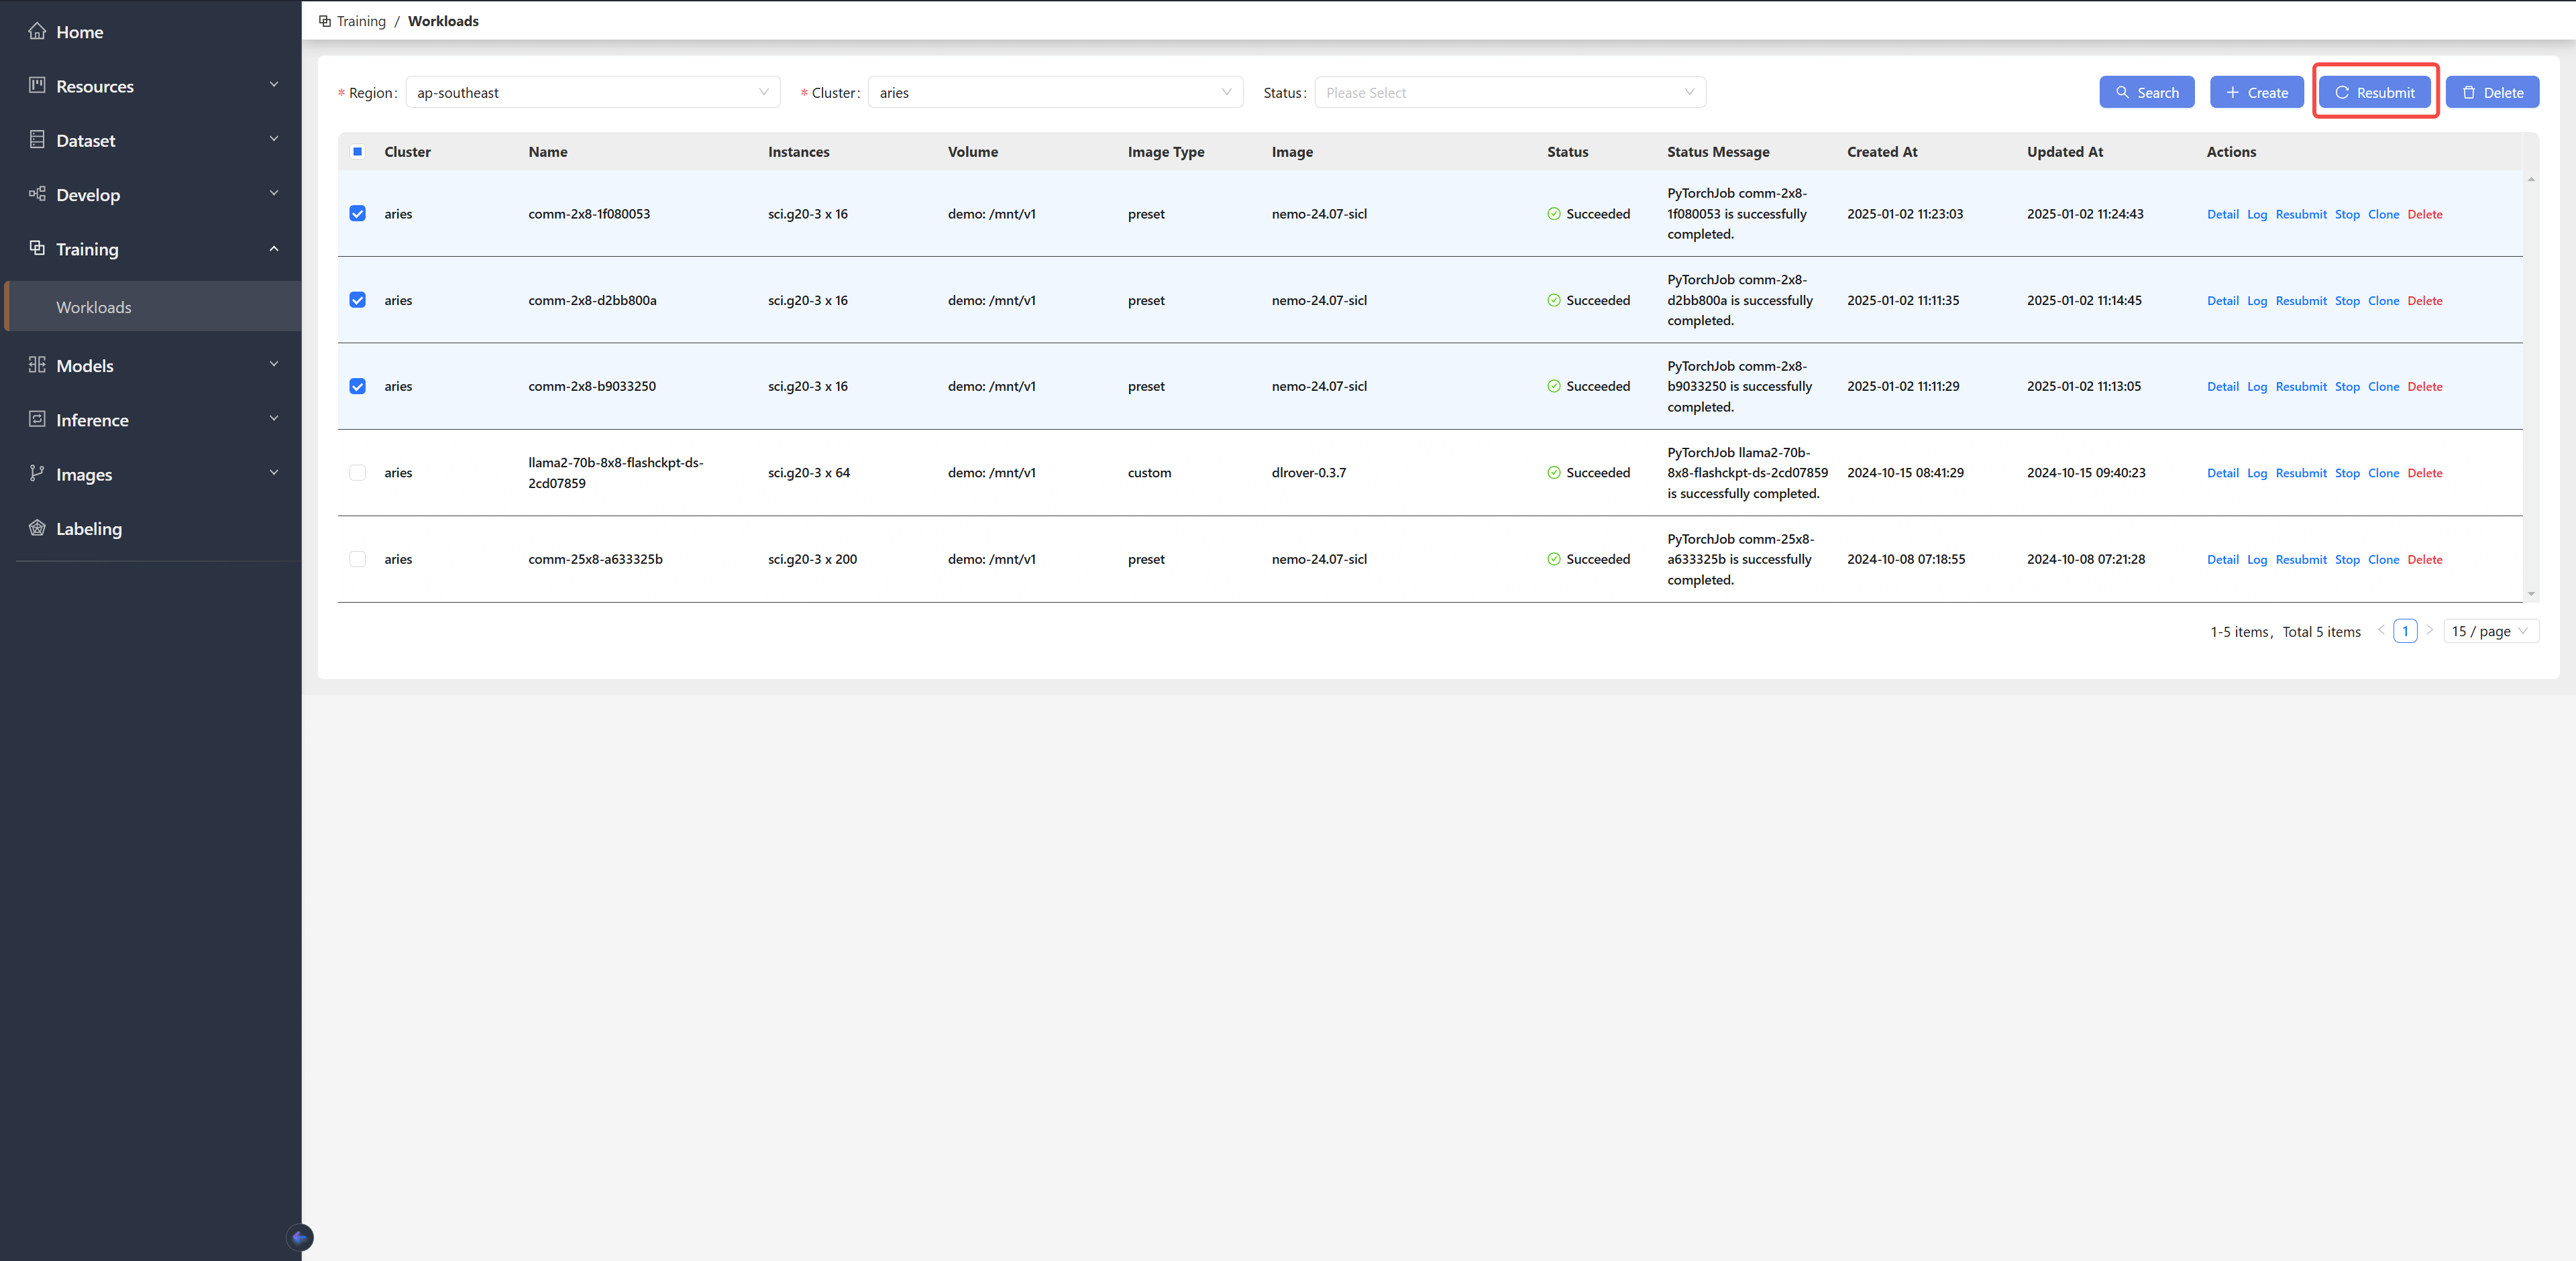Viewport: 2576px width, 1261px height.
Task: Open the Region dropdown showing ap-southeast
Action: pos(593,93)
